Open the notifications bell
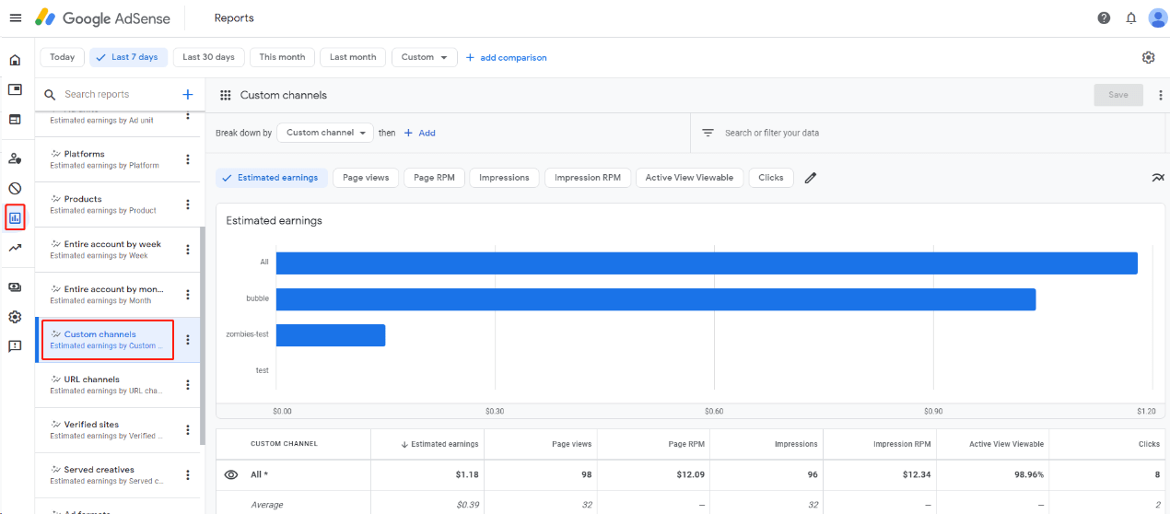 coord(1131,18)
